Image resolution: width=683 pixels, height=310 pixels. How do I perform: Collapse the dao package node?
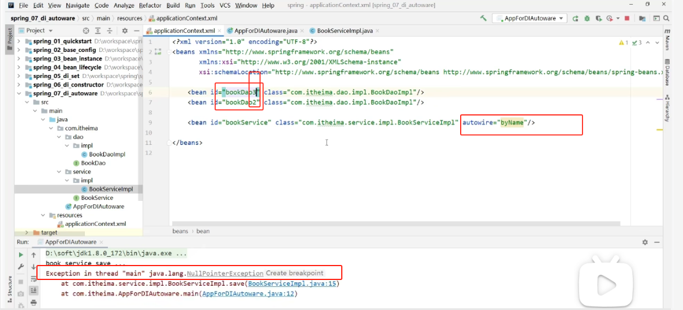(x=59, y=137)
